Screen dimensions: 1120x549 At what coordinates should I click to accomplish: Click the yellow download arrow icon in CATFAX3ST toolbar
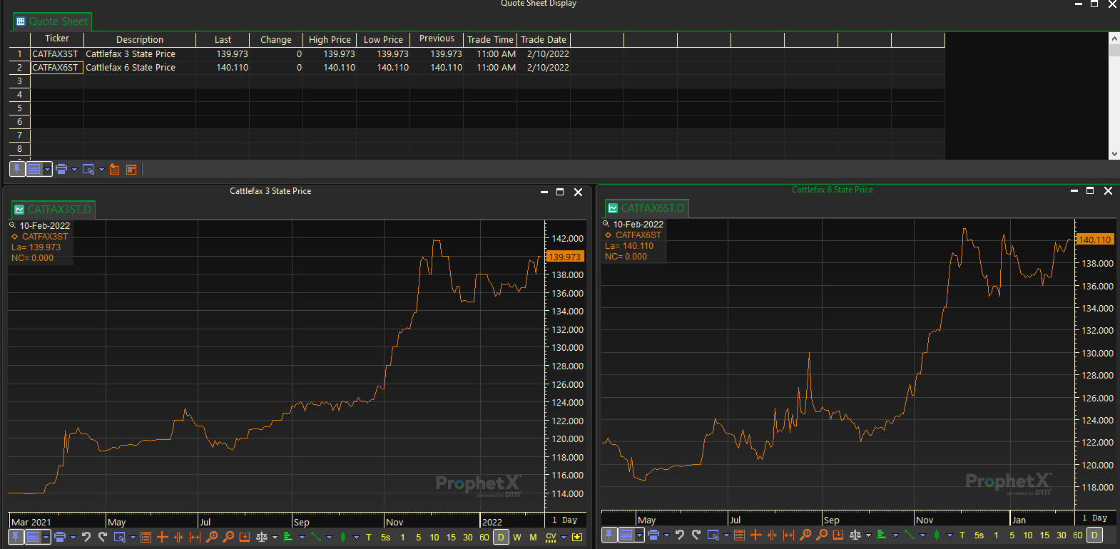click(x=577, y=537)
